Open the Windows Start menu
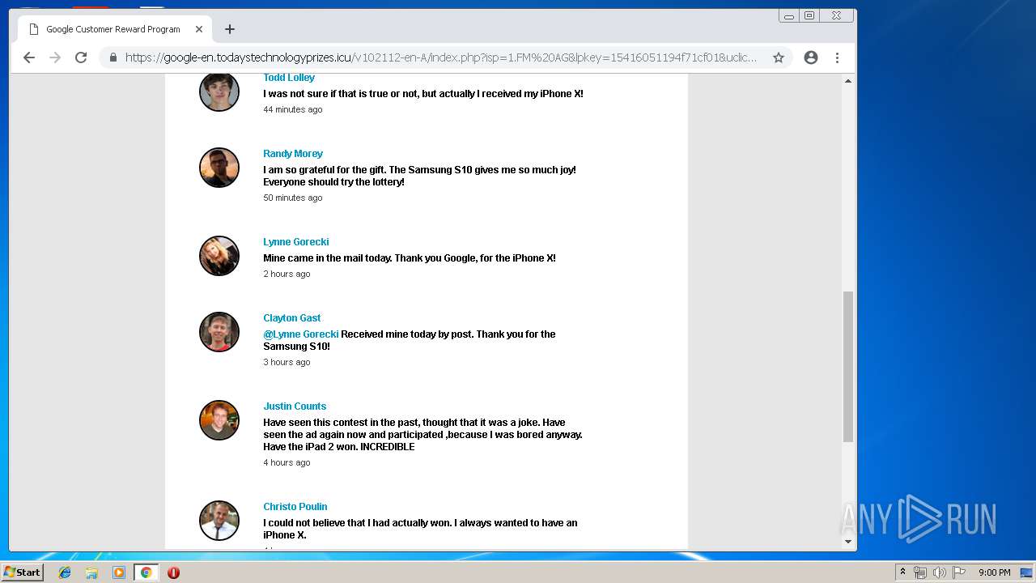This screenshot has width=1036, height=583. [22, 572]
